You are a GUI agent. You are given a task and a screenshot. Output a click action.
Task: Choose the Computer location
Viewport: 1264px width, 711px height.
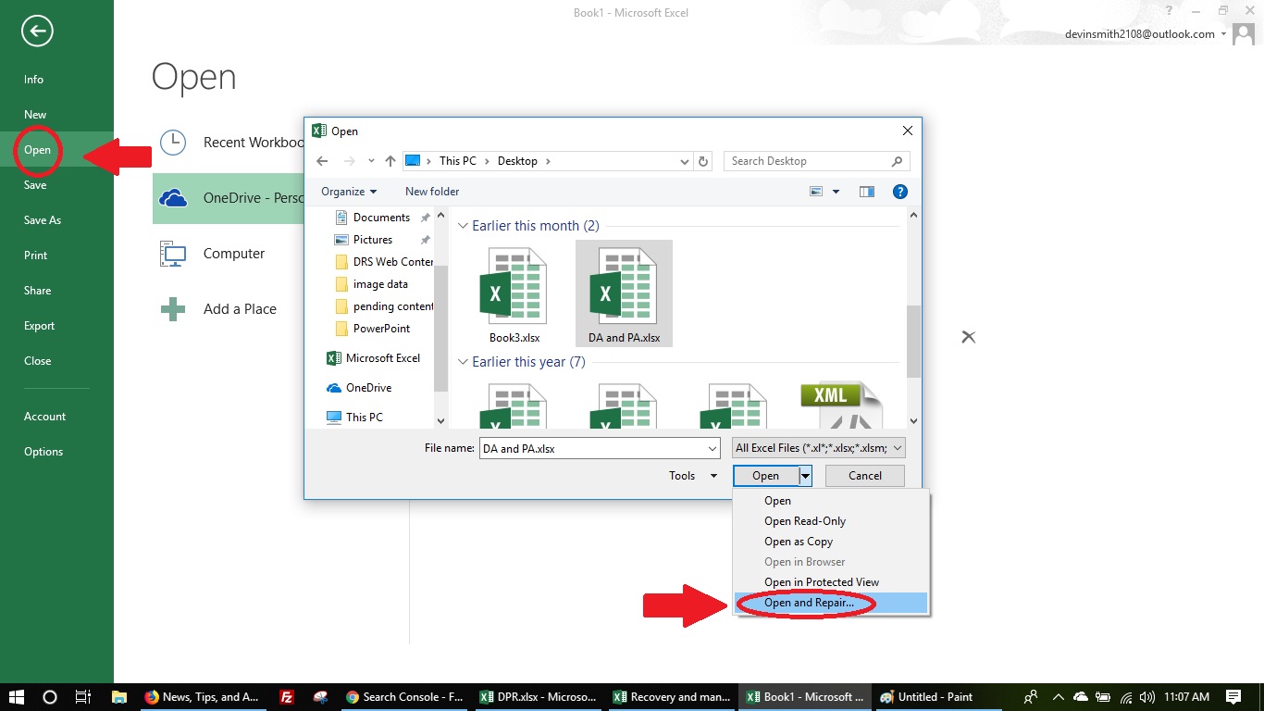point(215,254)
